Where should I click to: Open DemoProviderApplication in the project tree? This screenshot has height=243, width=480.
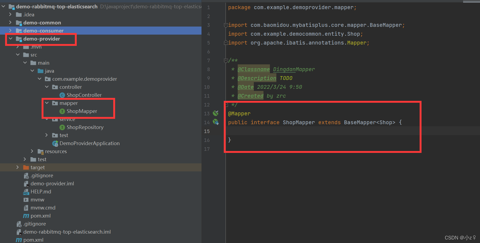coord(90,143)
